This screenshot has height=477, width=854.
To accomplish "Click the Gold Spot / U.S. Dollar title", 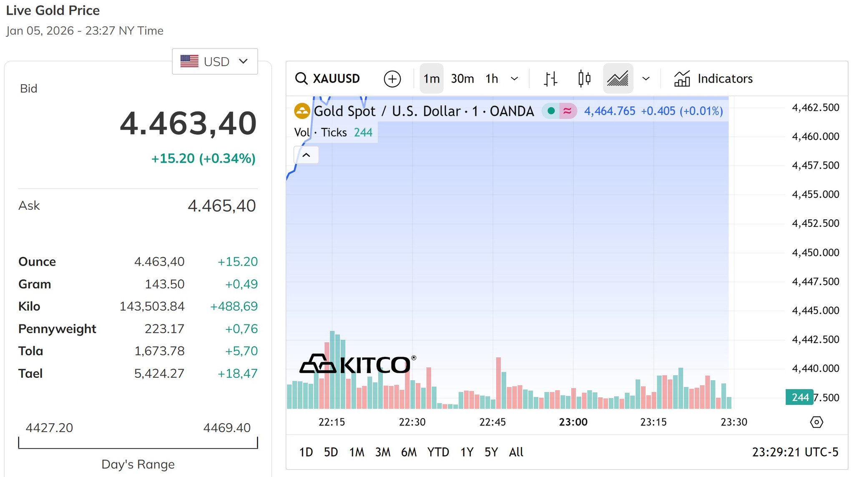I will pos(424,111).
